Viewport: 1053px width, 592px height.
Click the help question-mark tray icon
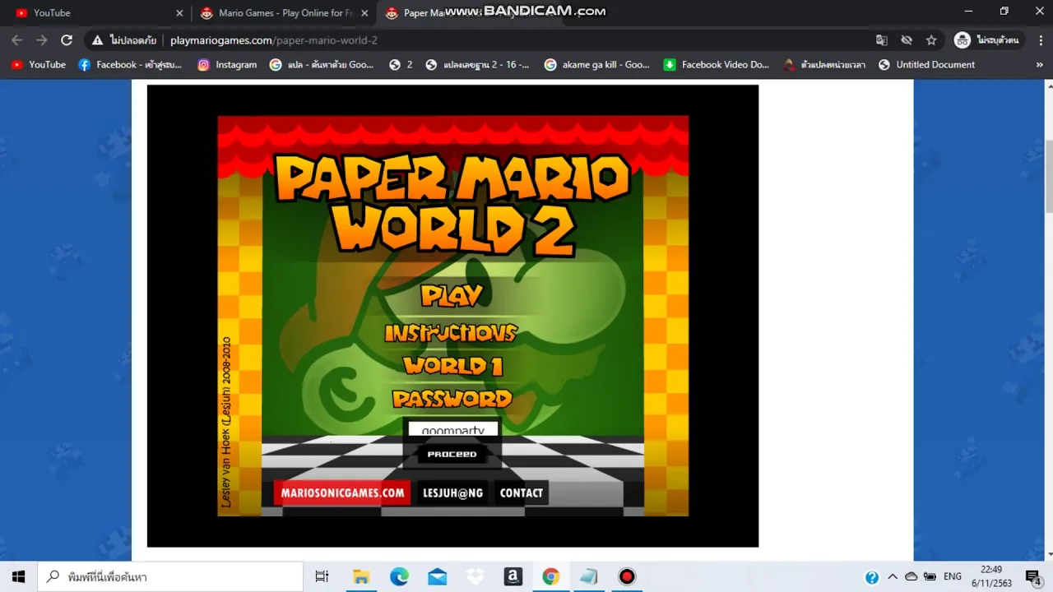click(x=872, y=576)
